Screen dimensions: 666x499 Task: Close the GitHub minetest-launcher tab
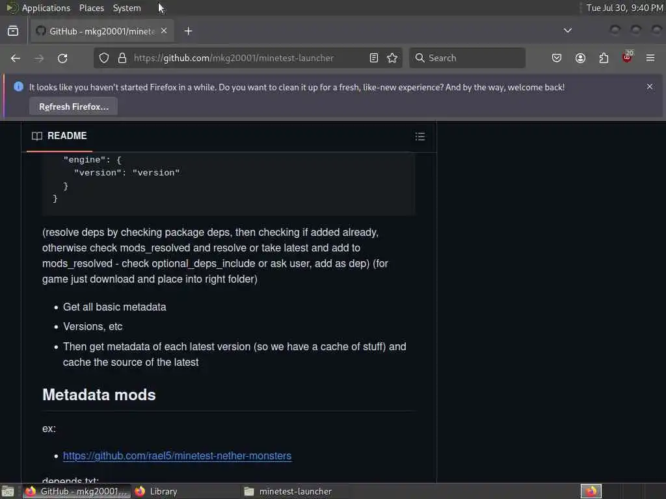tap(164, 31)
